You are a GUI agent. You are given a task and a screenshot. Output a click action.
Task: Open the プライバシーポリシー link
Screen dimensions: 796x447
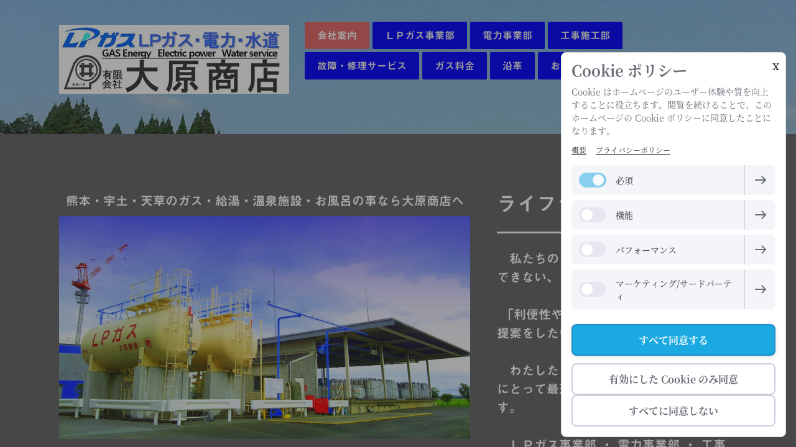click(x=632, y=150)
